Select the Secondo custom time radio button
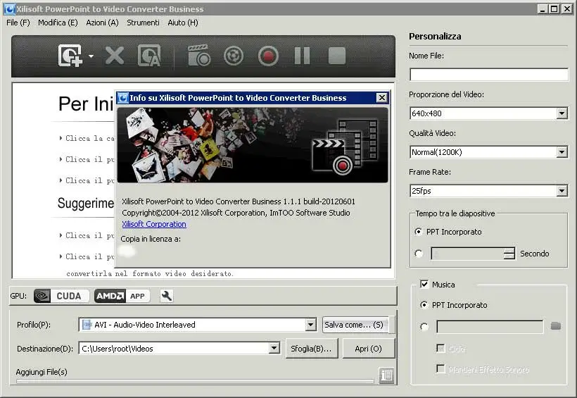 419,254
